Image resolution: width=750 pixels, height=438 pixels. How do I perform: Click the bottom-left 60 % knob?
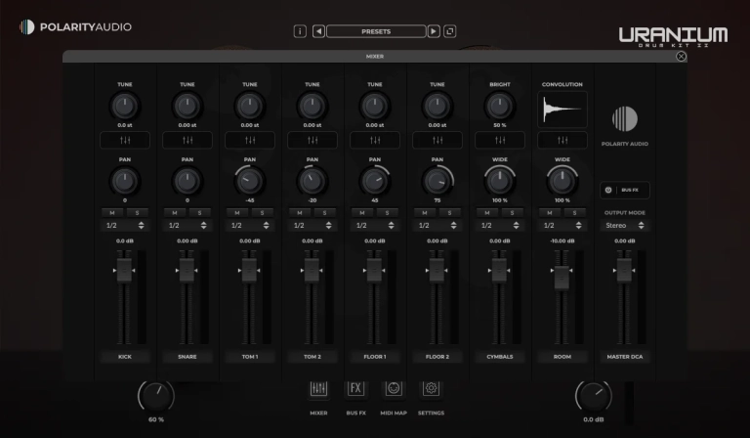(x=156, y=396)
